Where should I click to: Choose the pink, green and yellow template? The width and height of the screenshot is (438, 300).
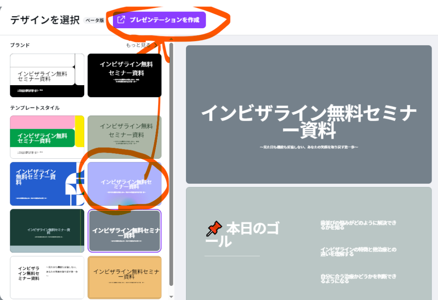click(47, 137)
